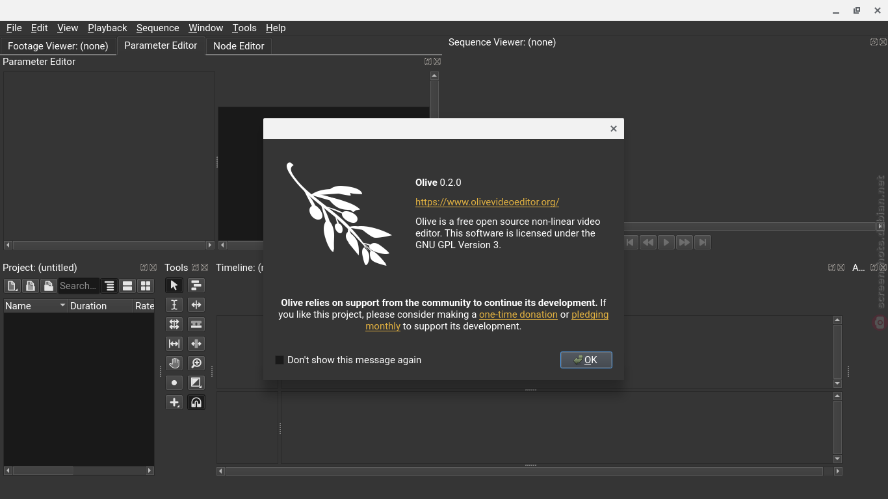Select the Hand tool
The height and width of the screenshot is (499, 888).
(x=174, y=363)
